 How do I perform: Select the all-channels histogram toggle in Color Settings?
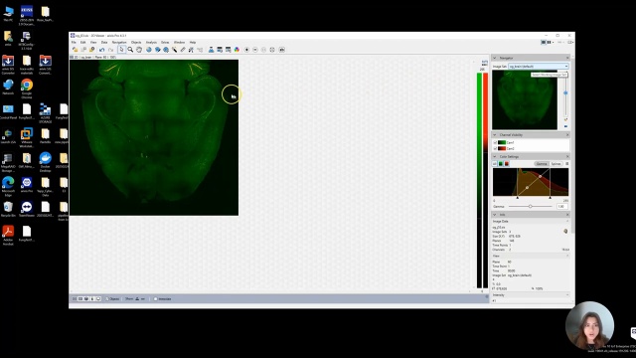pos(495,163)
